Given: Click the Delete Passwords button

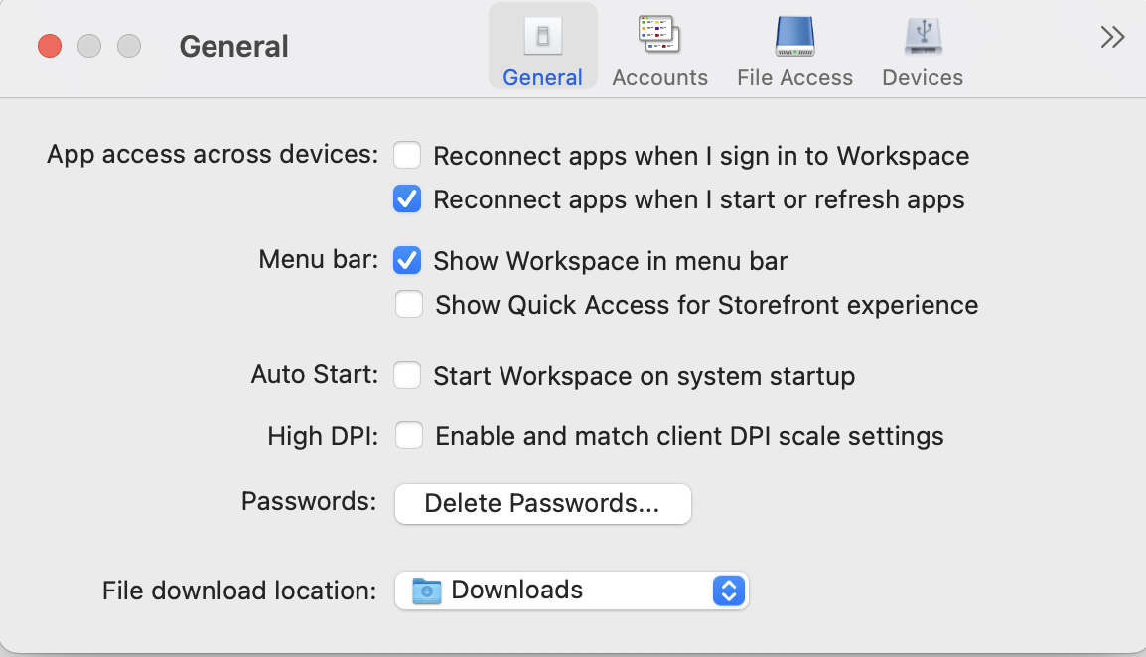Looking at the screenshot, I should pos(543,503).
